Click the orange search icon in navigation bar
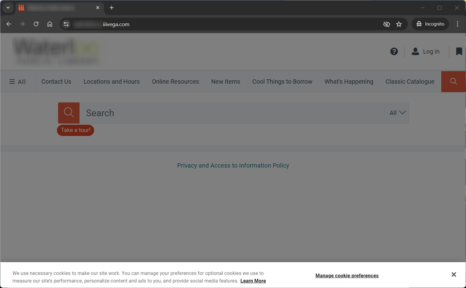Screen dimensions: 466x288 point(453,82)
